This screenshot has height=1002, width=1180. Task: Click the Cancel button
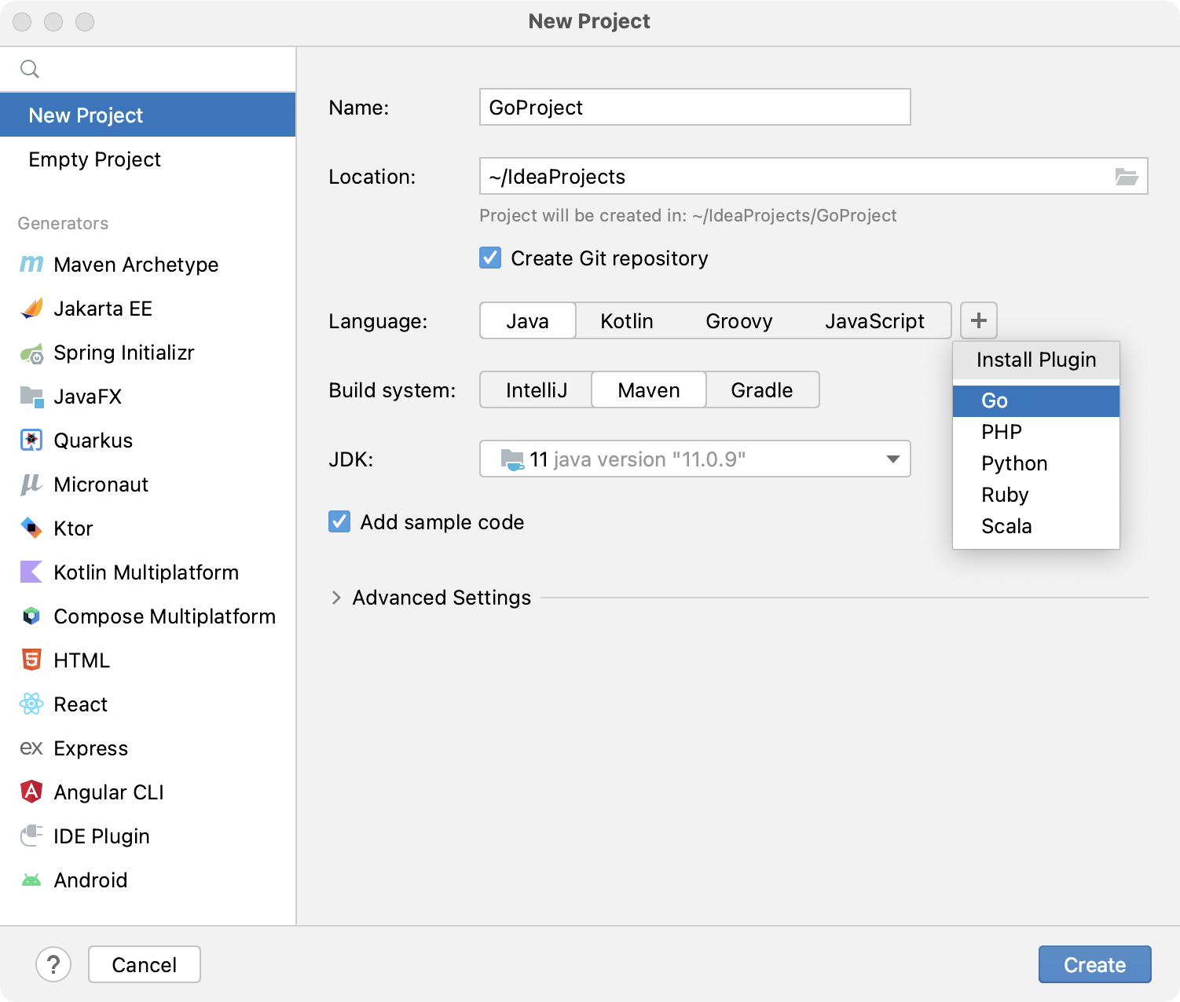point(145,964)
